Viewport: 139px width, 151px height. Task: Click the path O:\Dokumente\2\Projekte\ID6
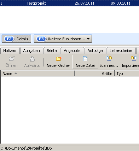point(26,148)
